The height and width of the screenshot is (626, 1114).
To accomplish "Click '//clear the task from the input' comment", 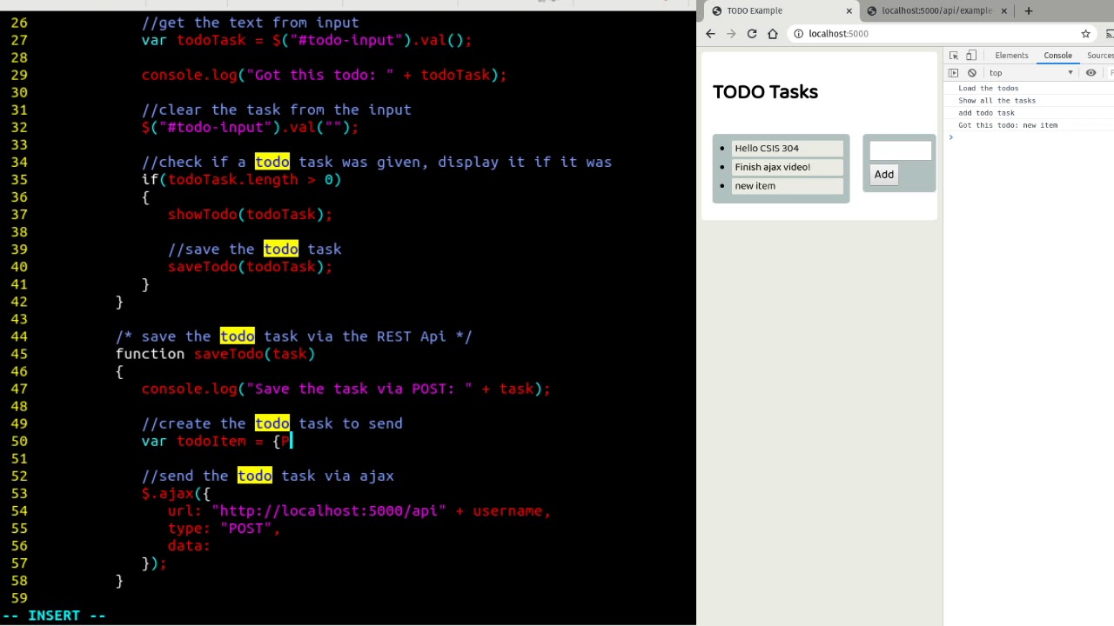I will pyautogui.click(x=276, y=110).
